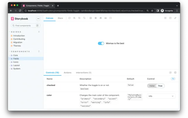The height and width of the screenshot is (118, 188).
Task: Reset the canvas zoom
Action: 84,18
